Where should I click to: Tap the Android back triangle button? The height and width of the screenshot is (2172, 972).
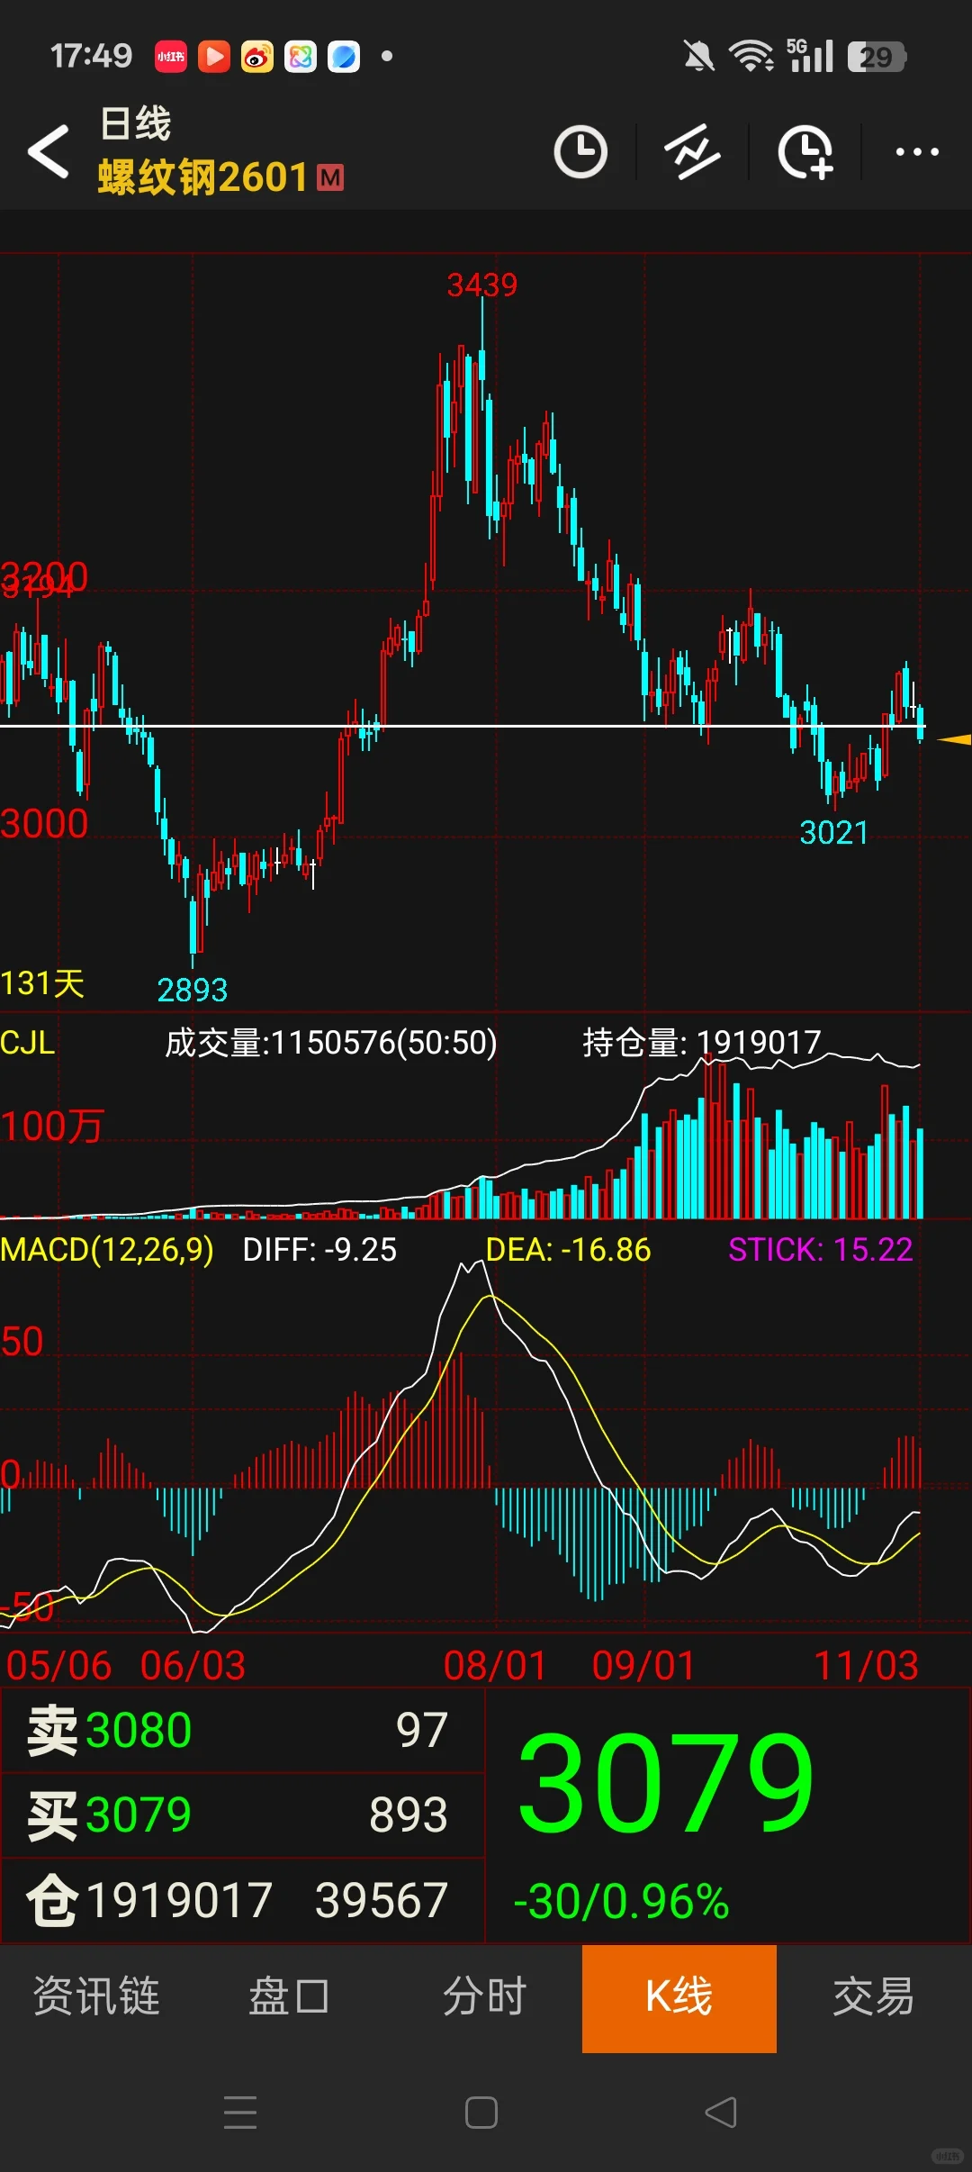[x=721, y=2112]
